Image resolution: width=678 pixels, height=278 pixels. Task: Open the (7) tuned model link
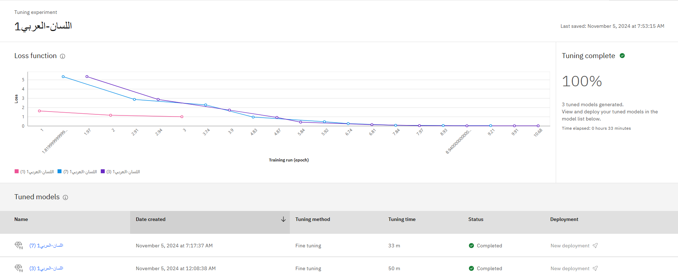click(46, 246)
